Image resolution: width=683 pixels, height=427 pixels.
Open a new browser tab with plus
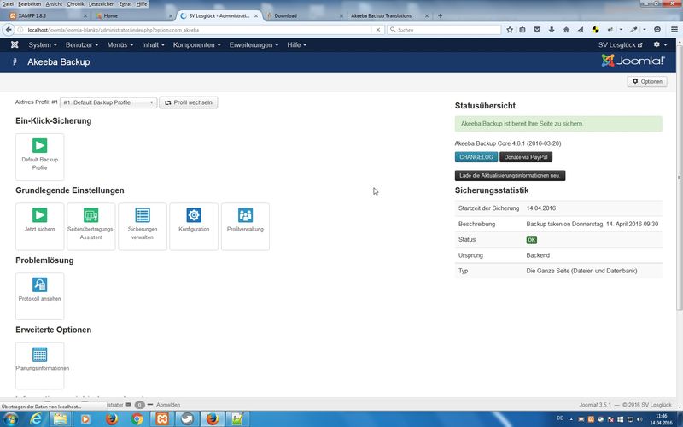[440, 15]
